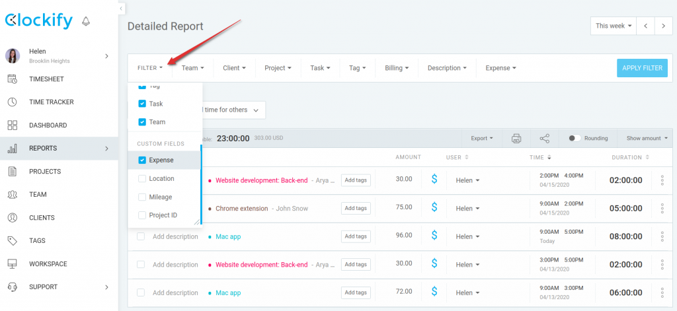The width and height of the screenshot is (677, 311).
Task: Open the Time Tracker clock icon
Action: tap(13, 102)
